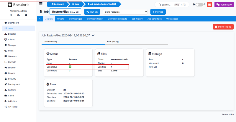
Task: Click the Jobs breadcrumb
Action: 76,4
